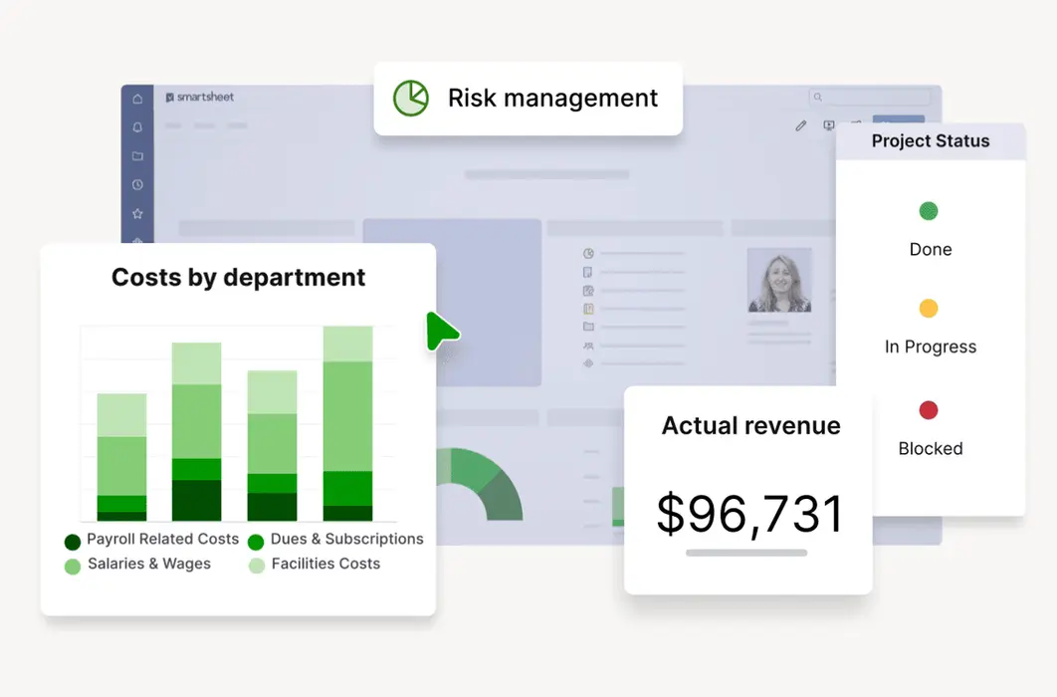The image size is (1057, 697).
Task: Click the red Blocked status dot
Action: point(929,410)
